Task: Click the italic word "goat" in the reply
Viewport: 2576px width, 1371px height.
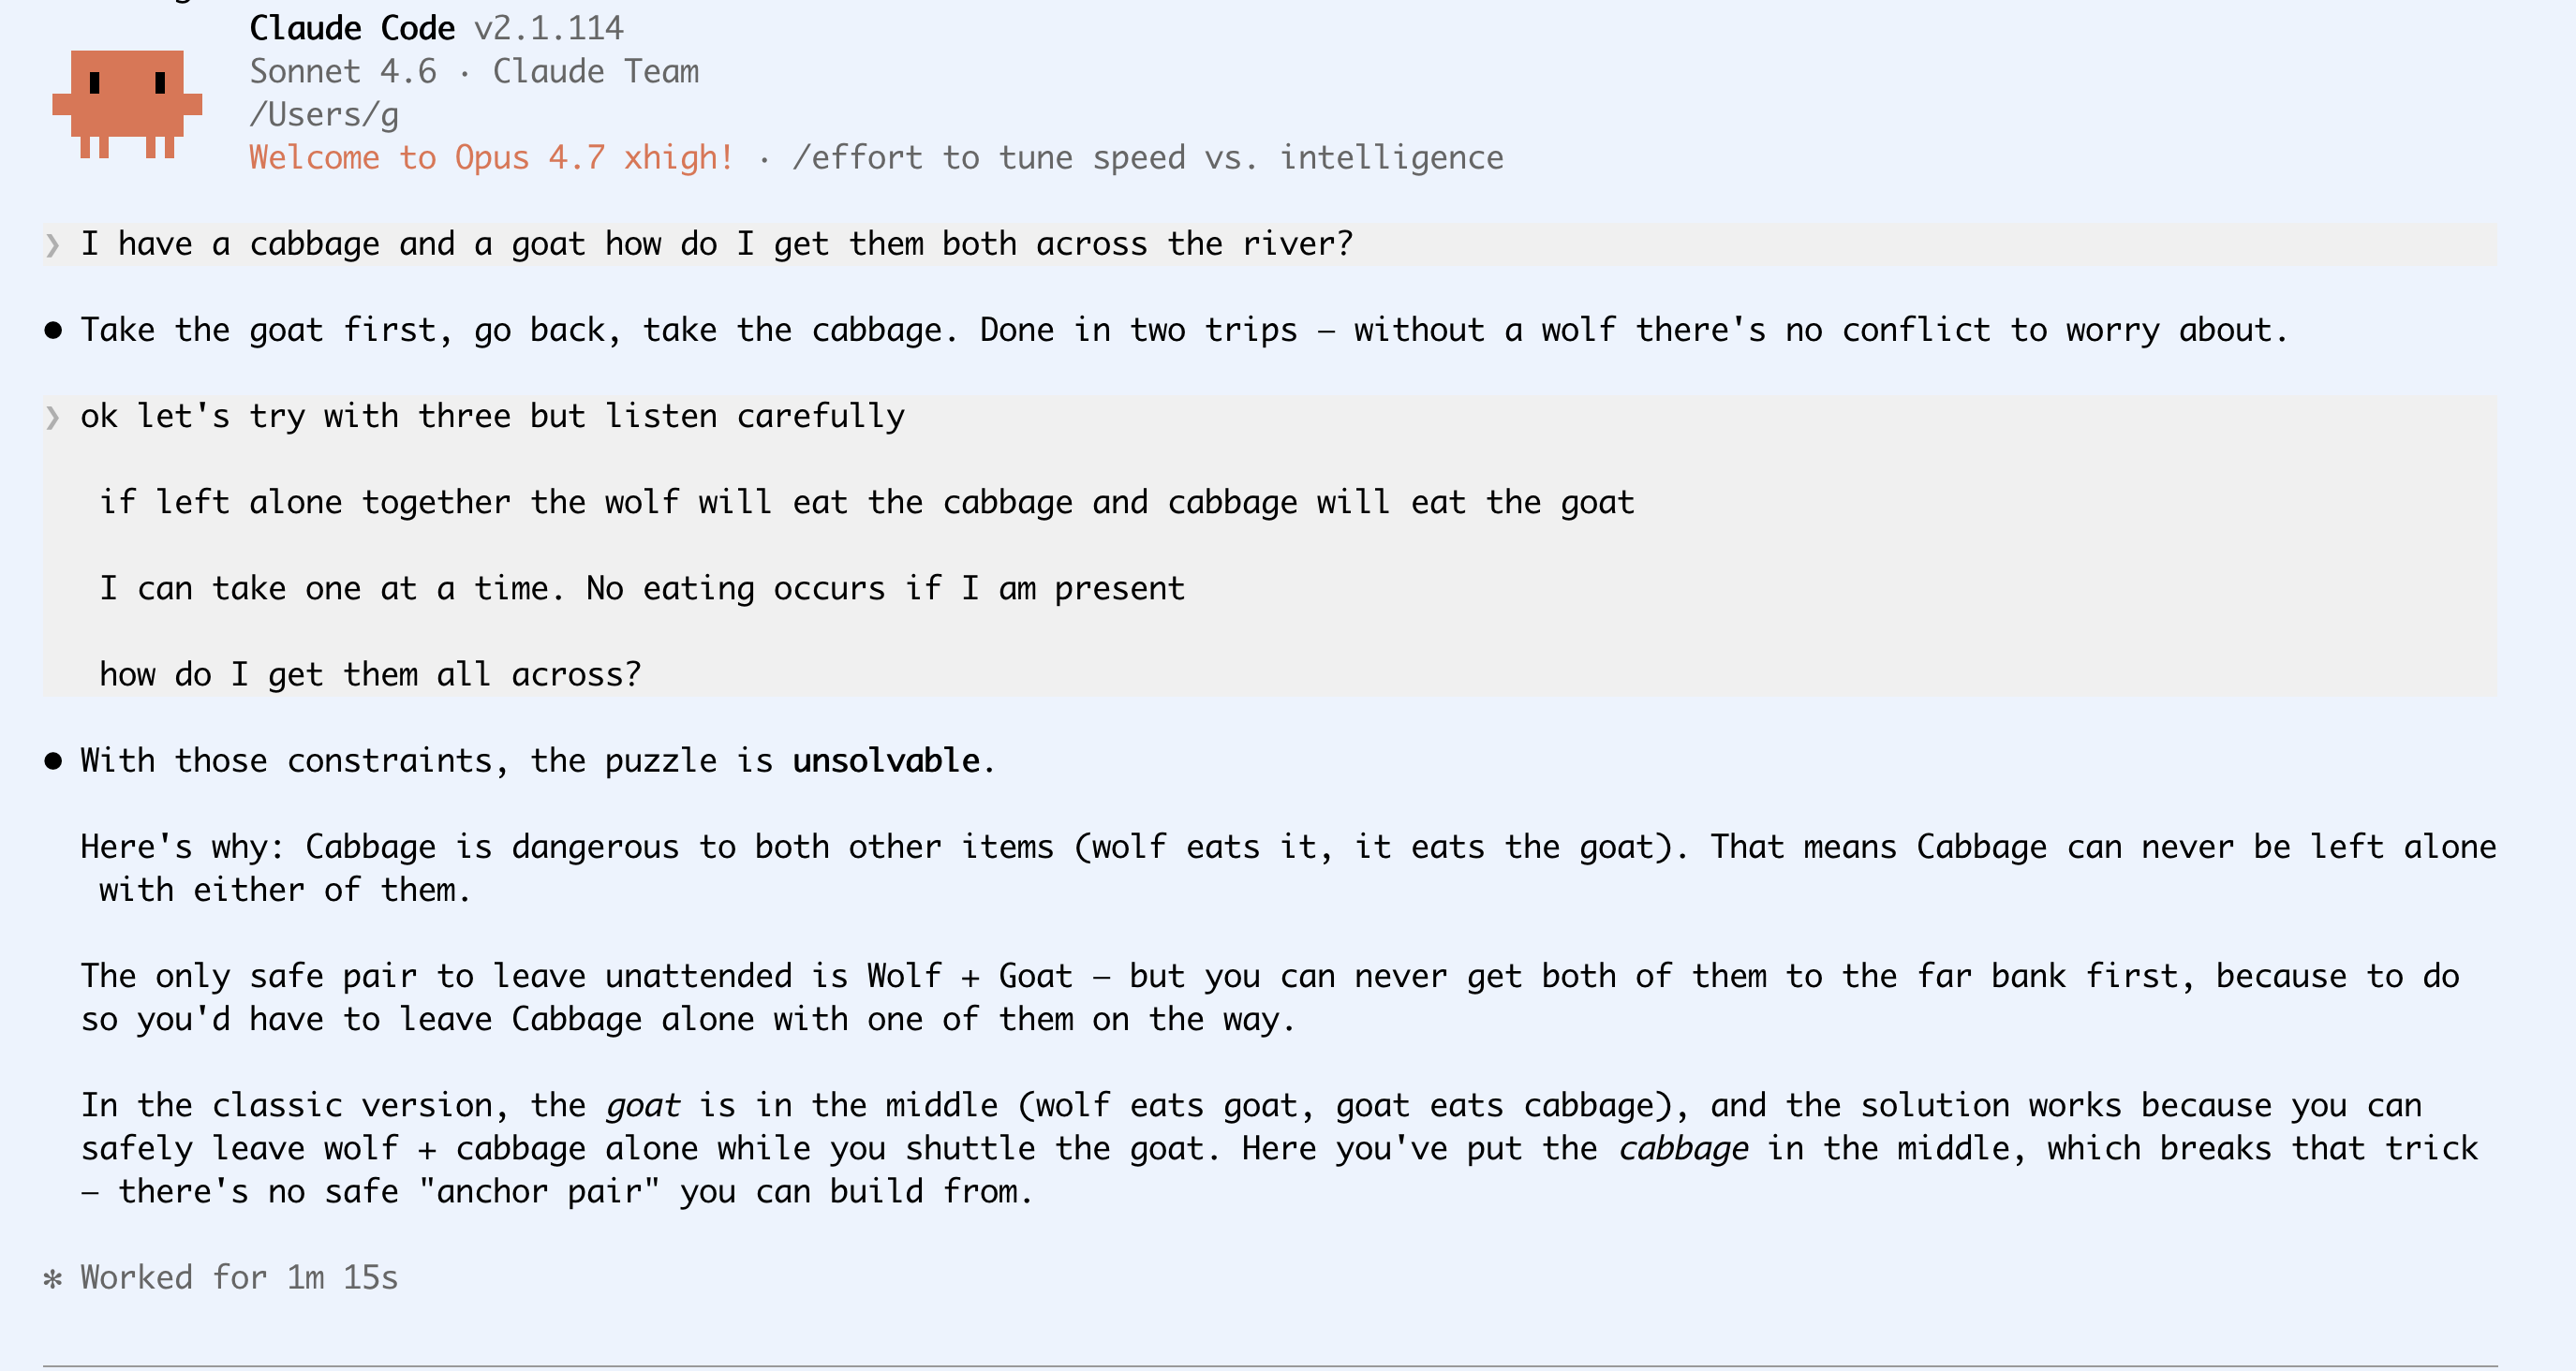Action: [x=643, y=1105]
